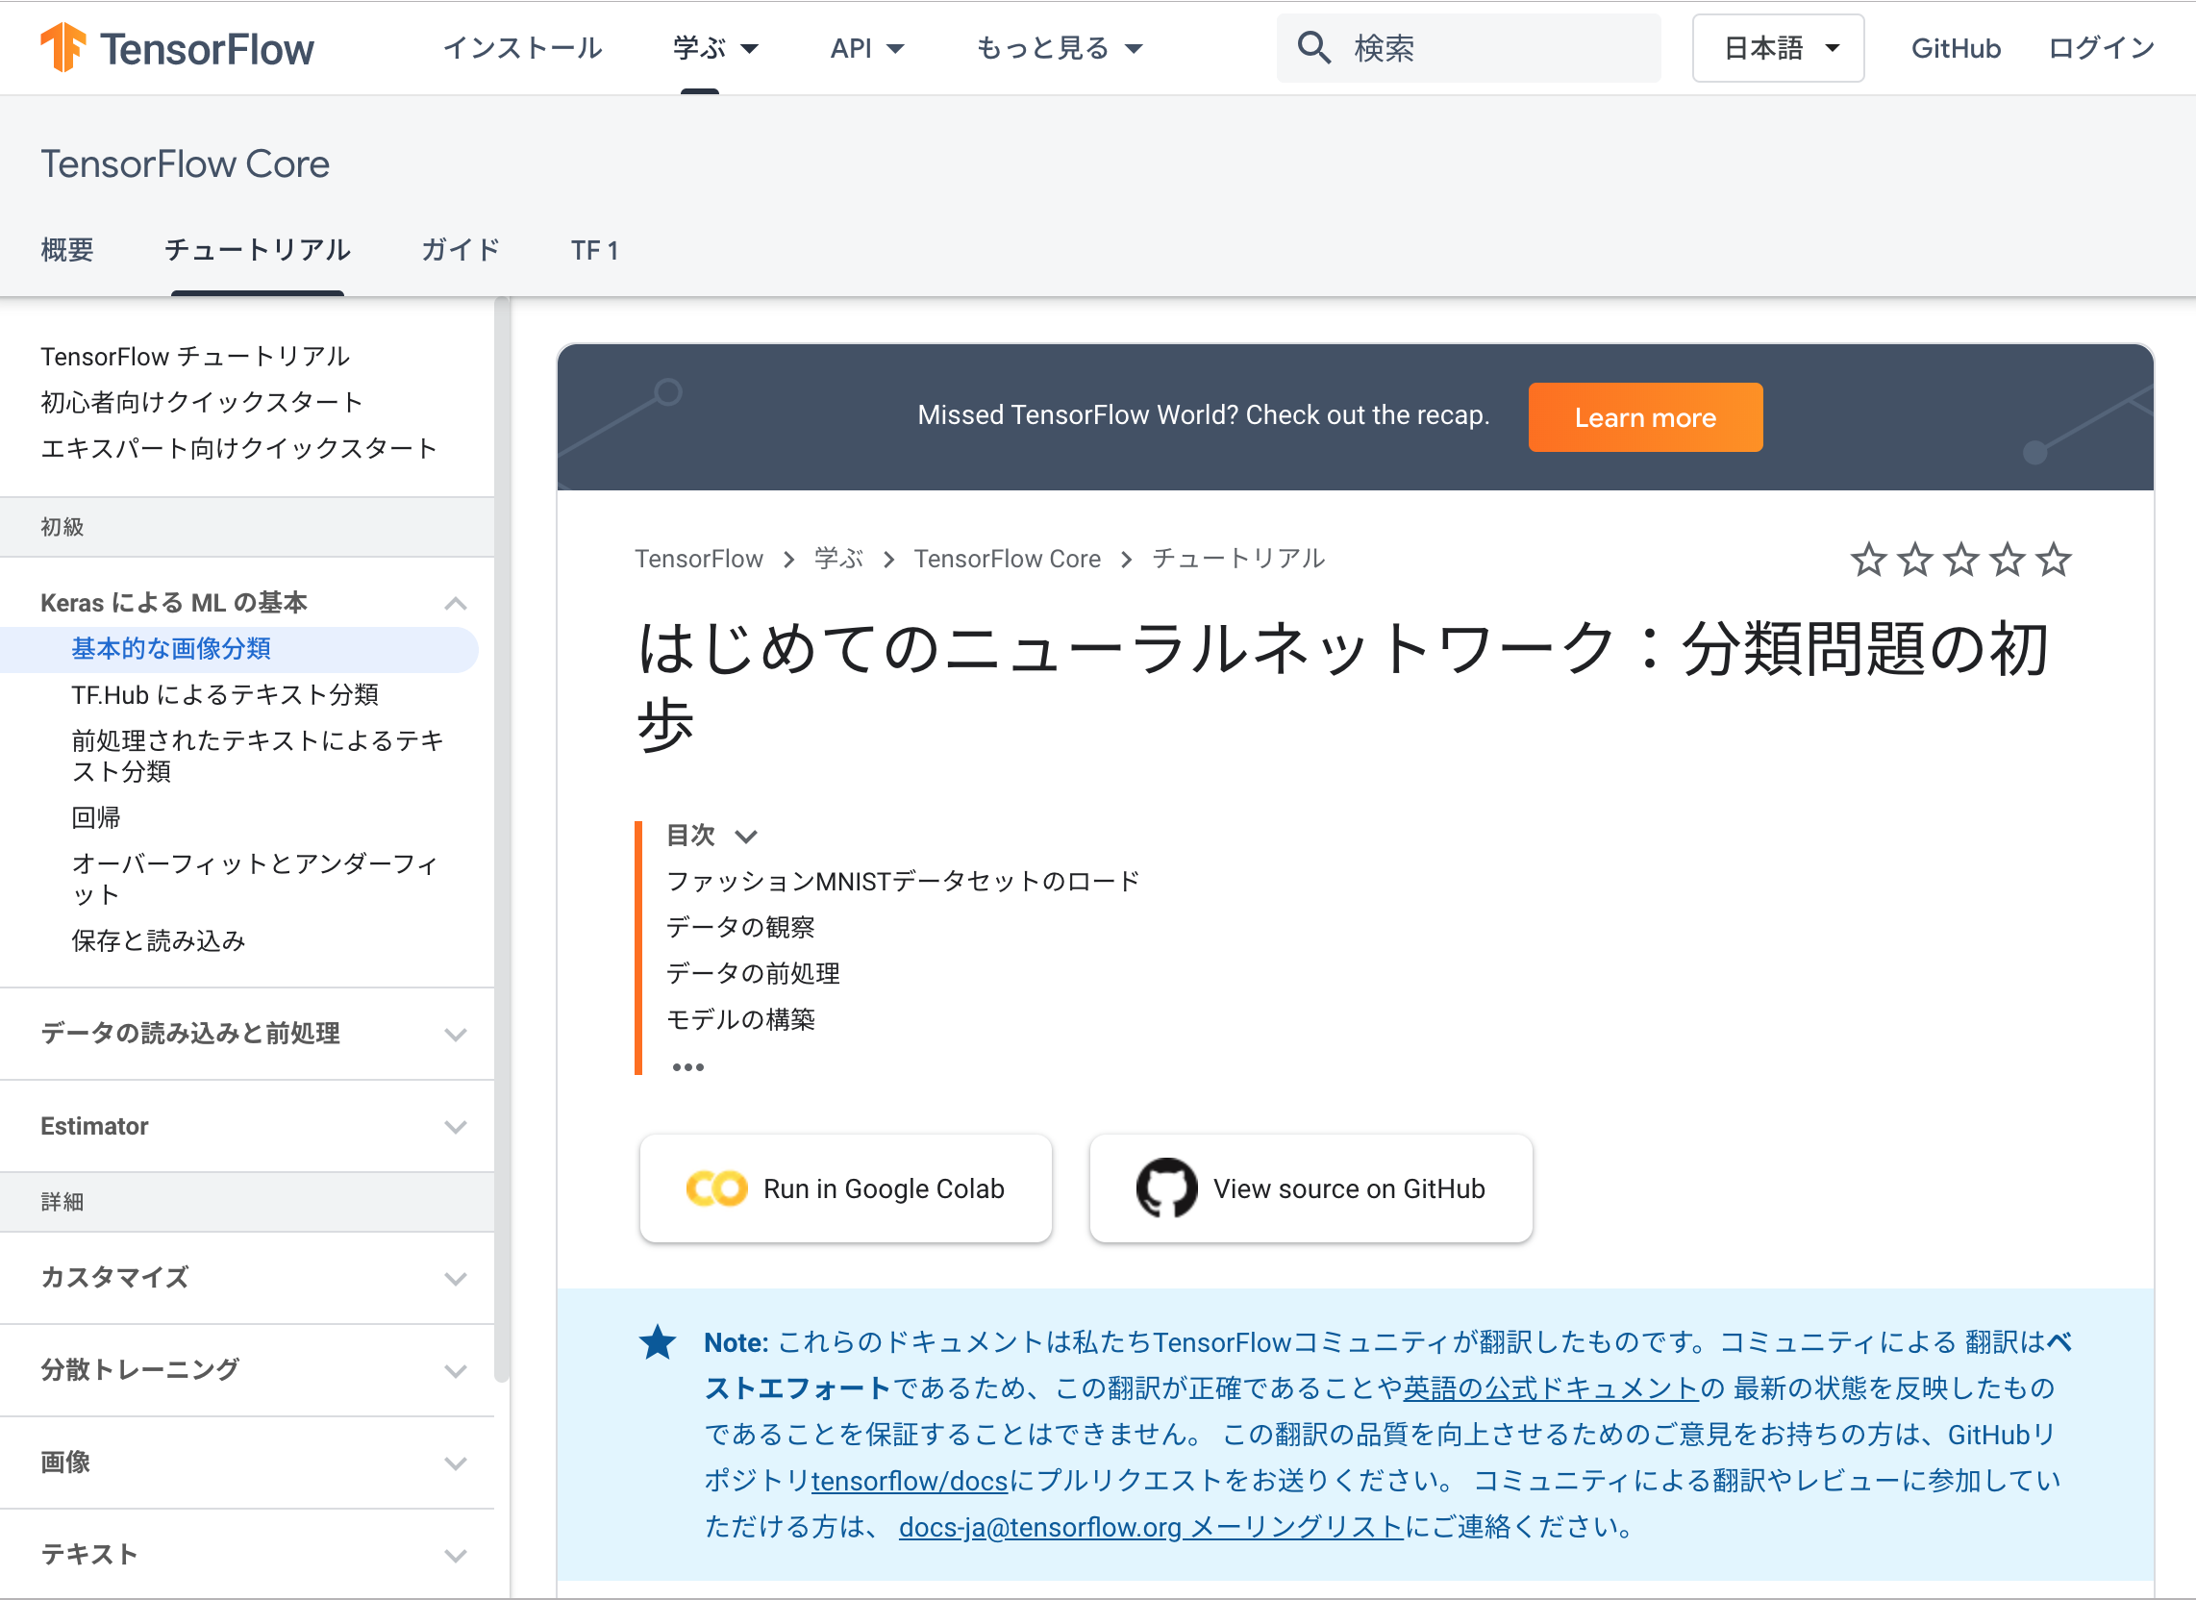
Task: Open the 日本語 language dropdown
Action: (1778, 47)
